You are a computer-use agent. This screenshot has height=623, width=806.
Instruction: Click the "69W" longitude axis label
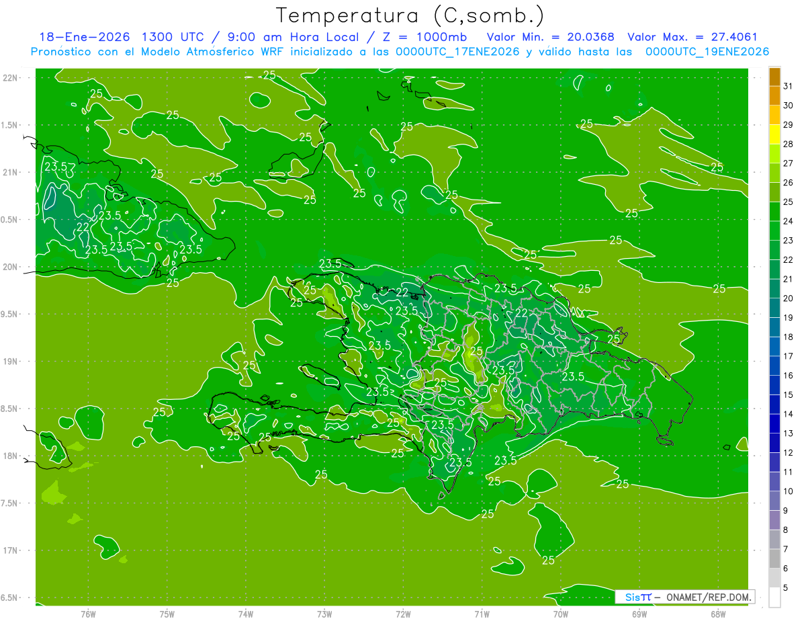click(639, 614)
